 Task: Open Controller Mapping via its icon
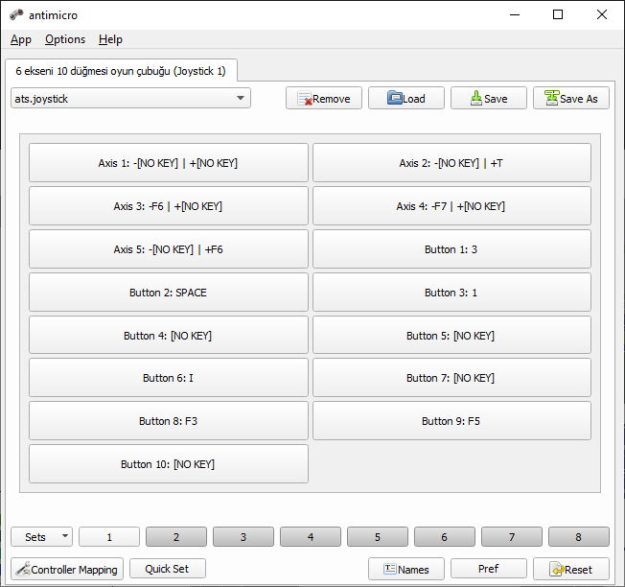click(22, 569)
